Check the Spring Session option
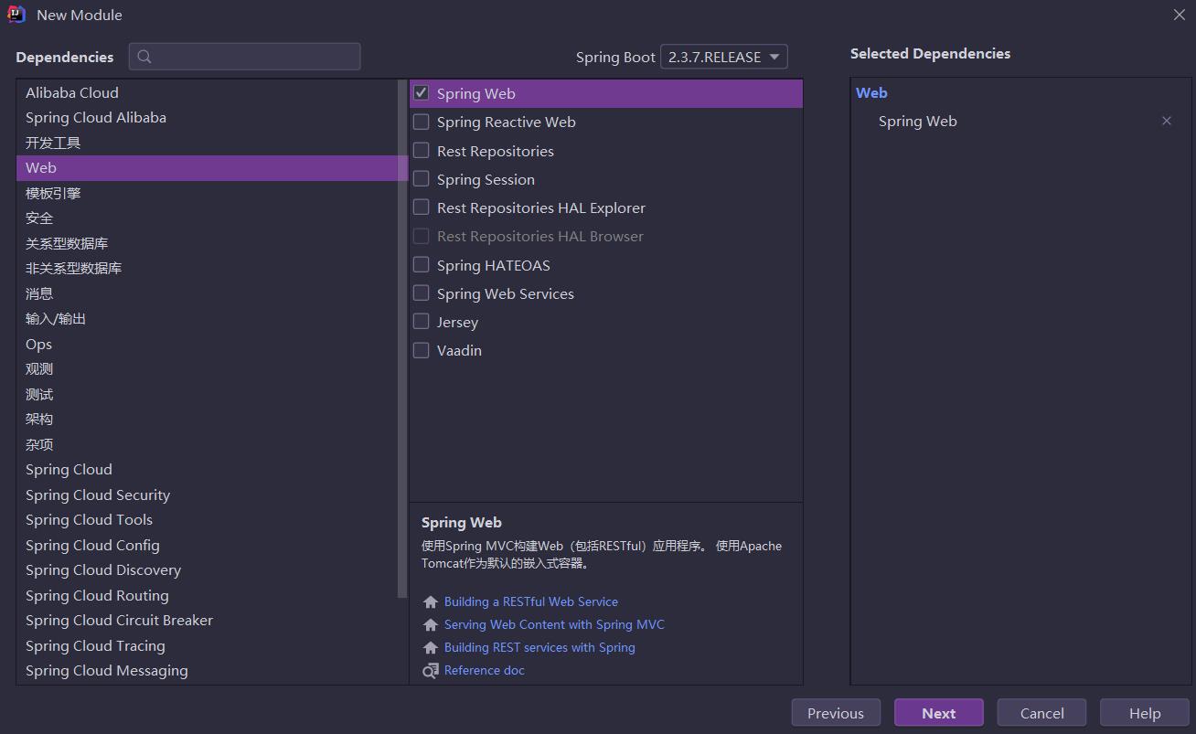This screenshot has width=1196, height=734. coord(422,179)
